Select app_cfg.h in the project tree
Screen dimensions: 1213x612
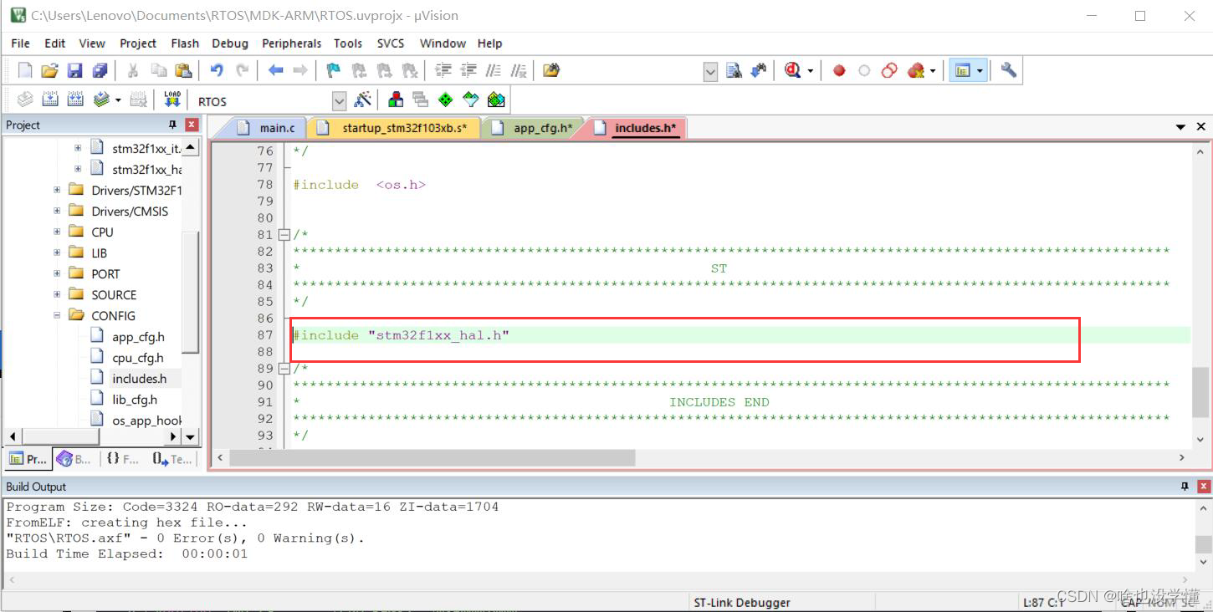[x=138, y=337]
